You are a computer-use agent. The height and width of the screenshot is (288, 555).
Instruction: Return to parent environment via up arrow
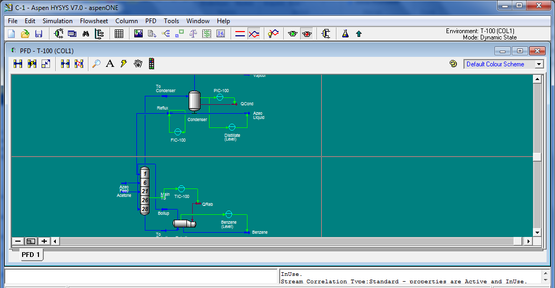(359, 34)
